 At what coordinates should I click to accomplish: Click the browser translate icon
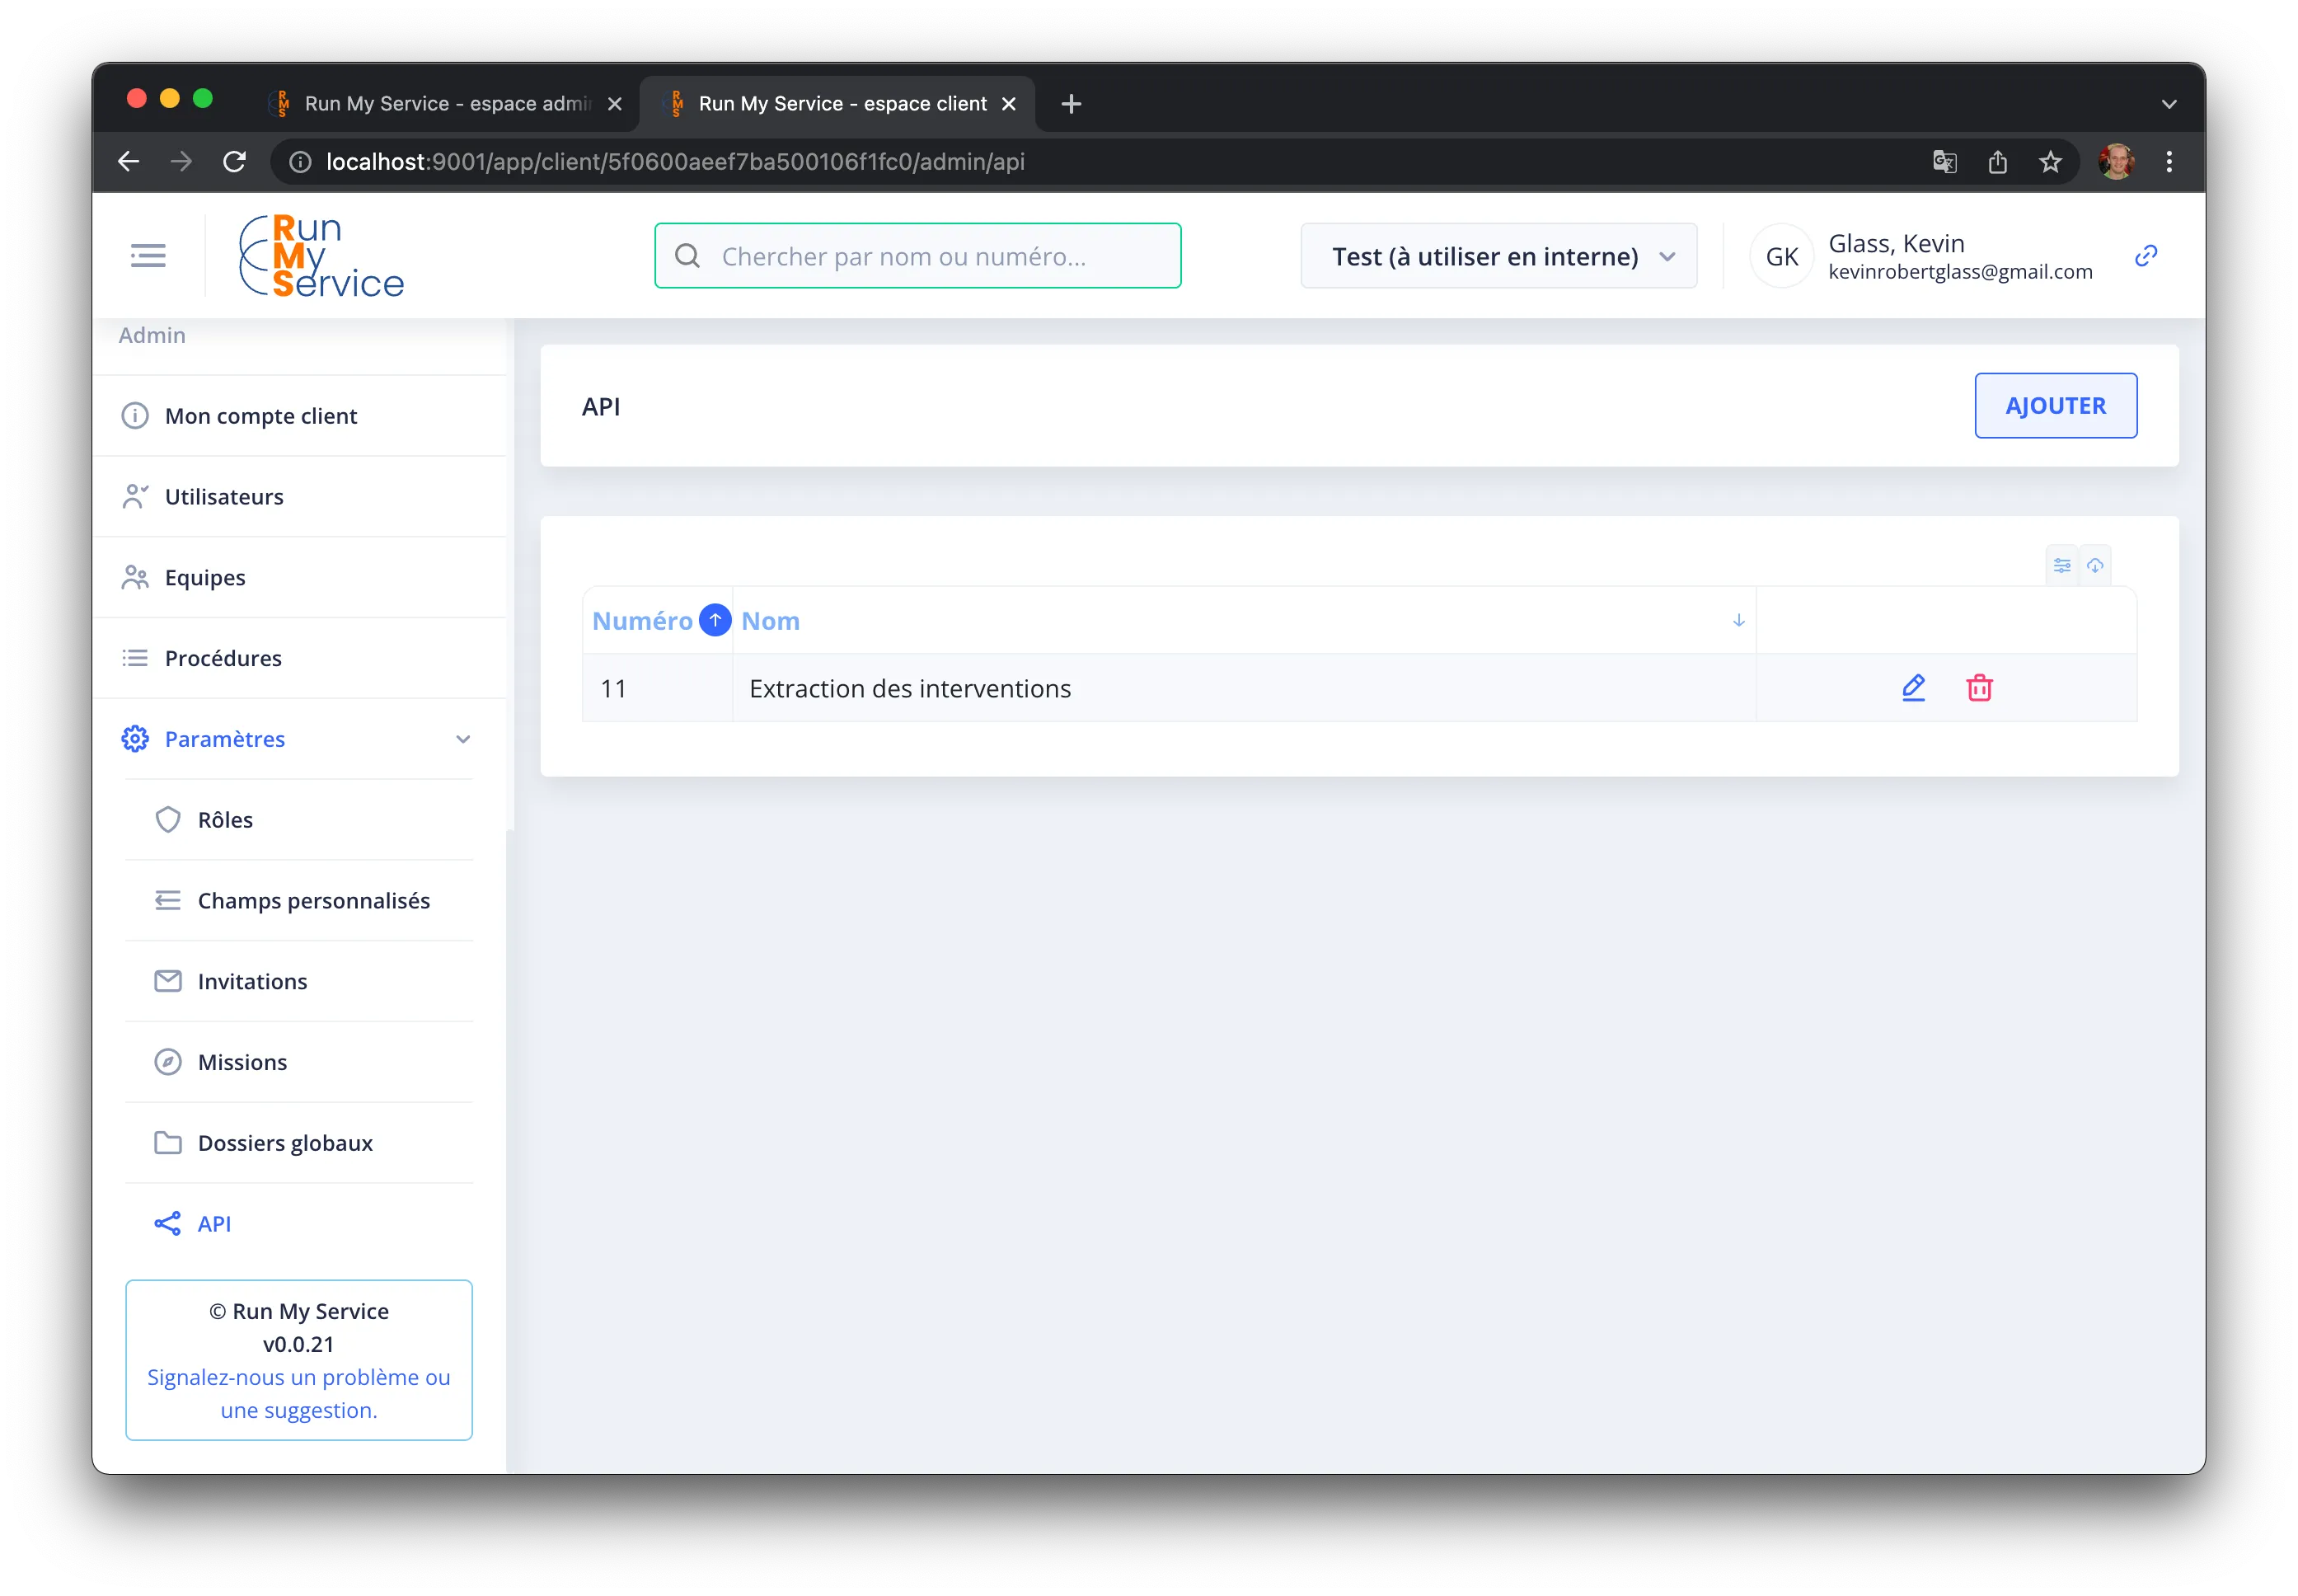click(x=1943, y=161)
